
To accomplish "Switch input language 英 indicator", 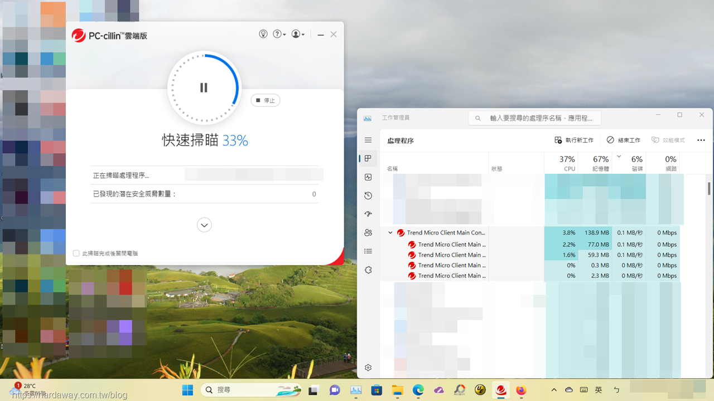I will click(x=599, y=390).
